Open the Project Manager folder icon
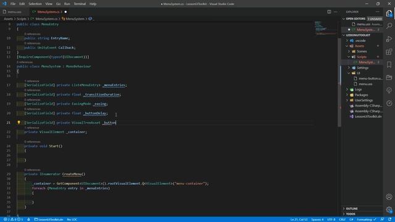This screenshot has height=222, width=395. (389, 78)
